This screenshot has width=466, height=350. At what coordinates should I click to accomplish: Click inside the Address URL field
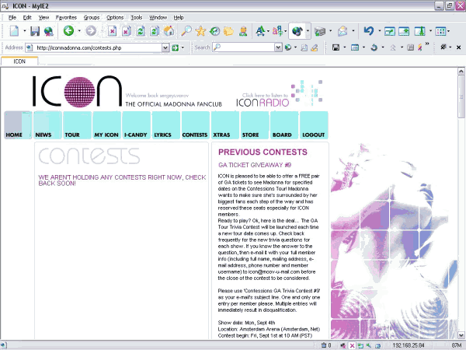point(98,47)
